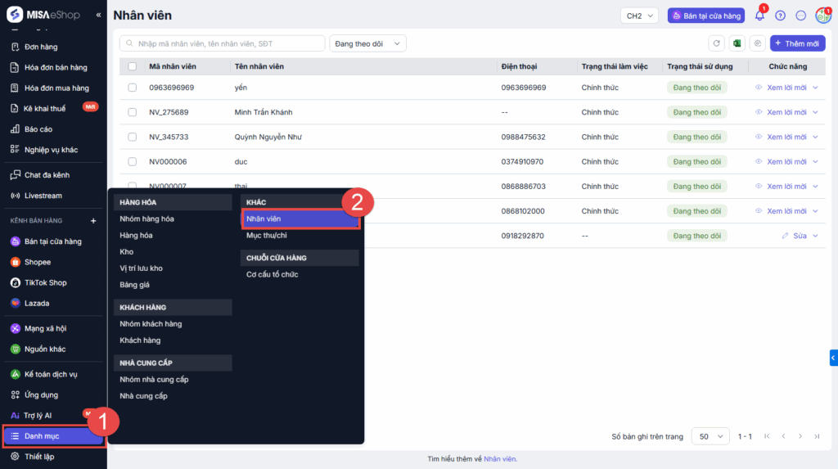Screen dimensions: 838x469
Task: Open Kế toán dịch vụ
Action: point(52,374)
